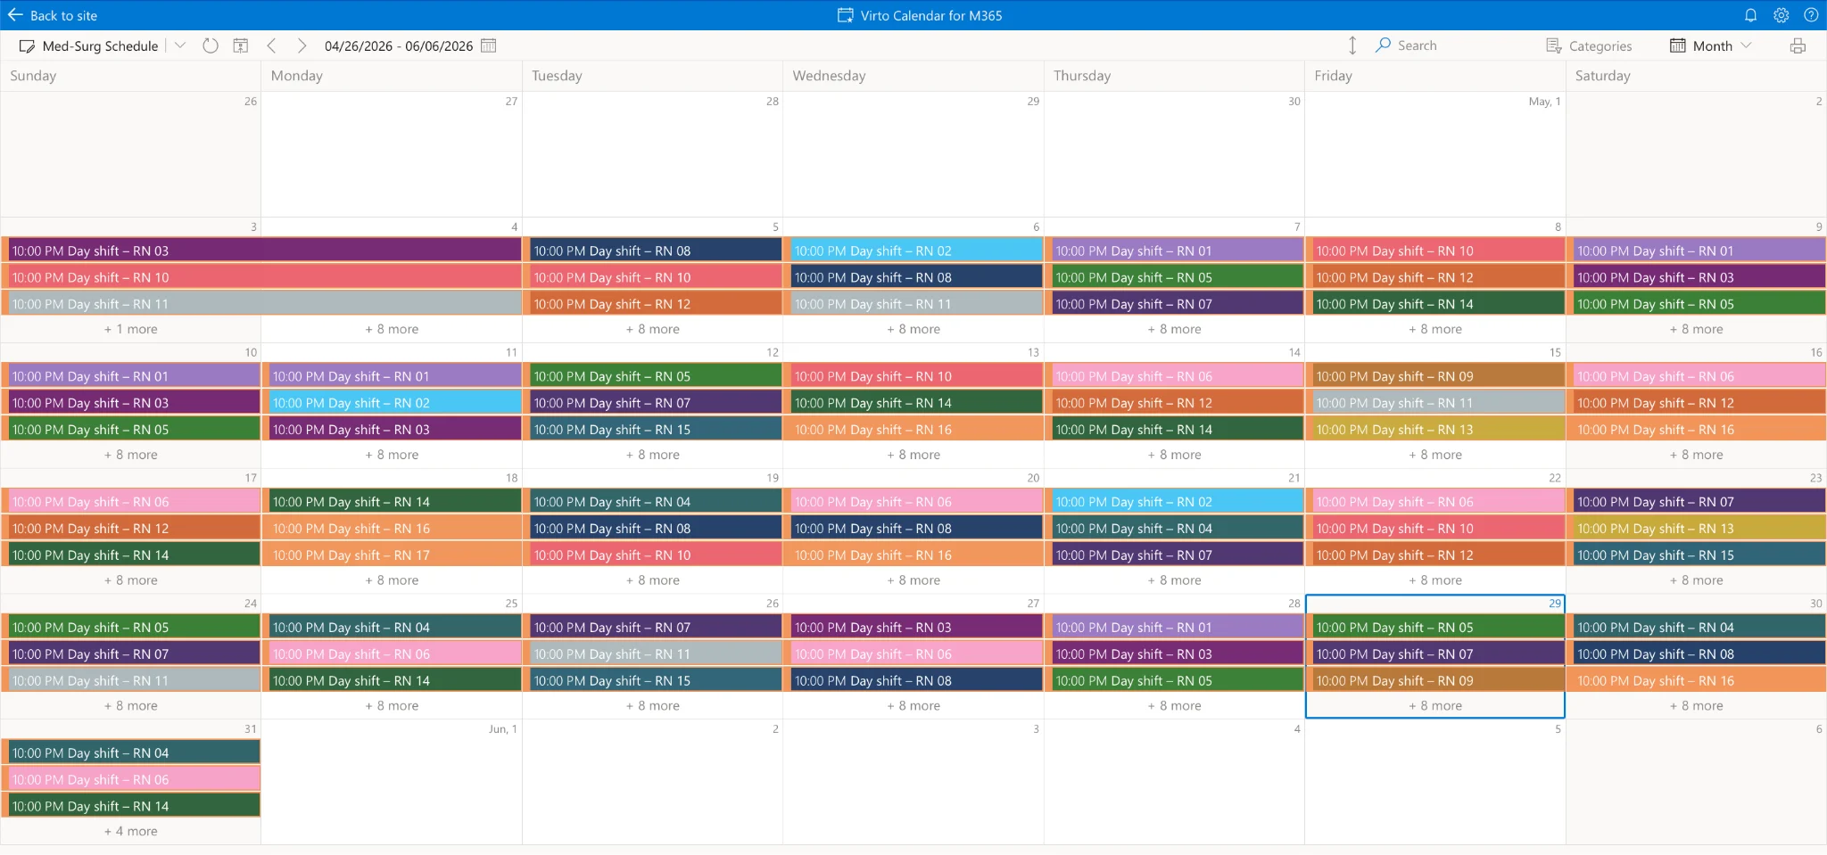Select Med-Surg Schedule calendar name
Image resolution: width=1827 pixels, height=855 pixels.
click(100, 45)
